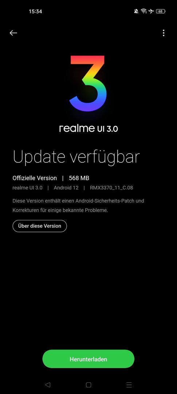Viewport: 177px width, 394px height.
Task: Tap the muted bell status icon
Action: point(136,11)
